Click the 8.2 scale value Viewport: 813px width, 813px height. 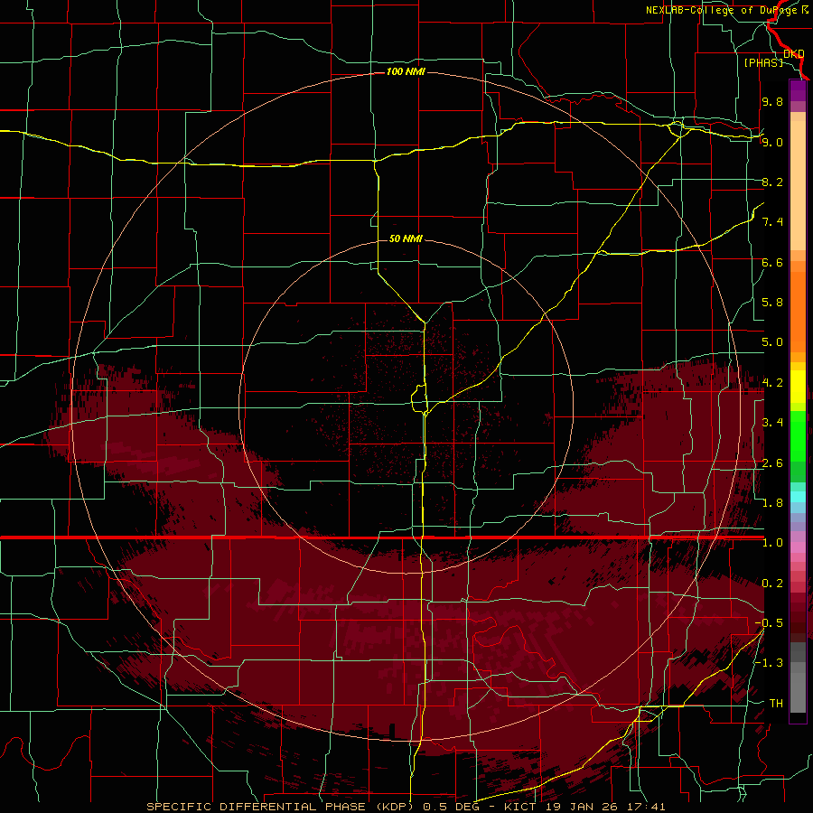point(772,182)
